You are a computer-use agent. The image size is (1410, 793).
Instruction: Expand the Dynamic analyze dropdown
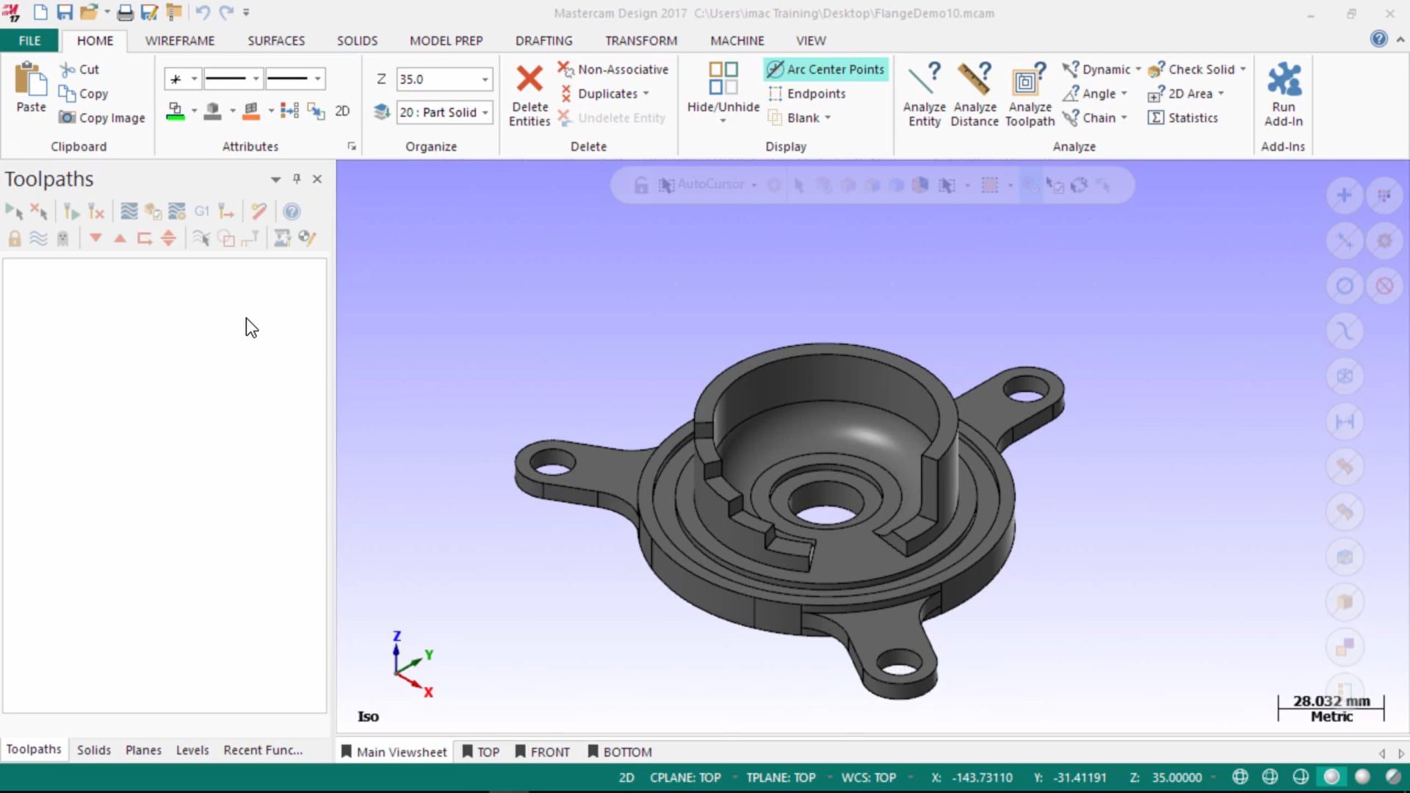(1138, 69)
